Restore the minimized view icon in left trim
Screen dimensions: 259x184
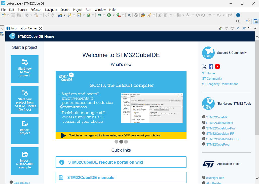[2, 29]
